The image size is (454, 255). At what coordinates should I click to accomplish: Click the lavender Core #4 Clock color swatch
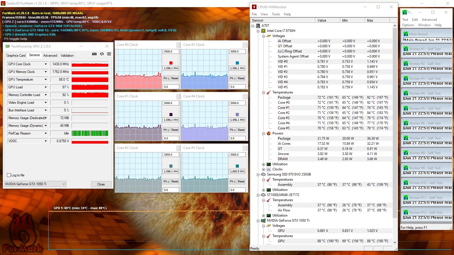(237, 115)
